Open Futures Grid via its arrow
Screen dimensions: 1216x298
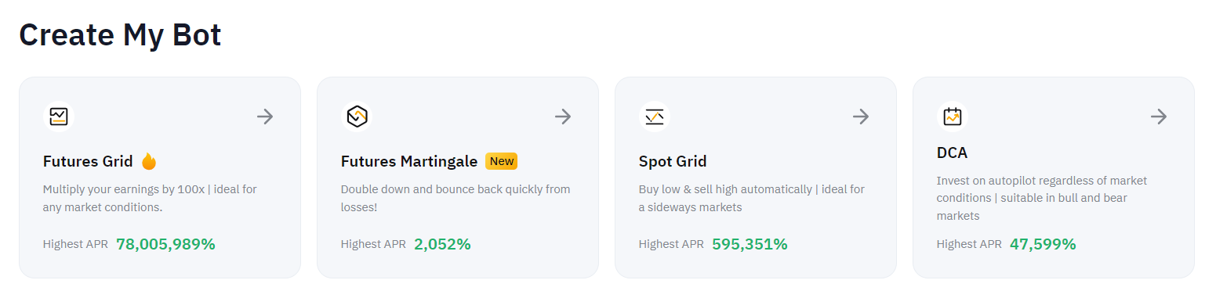coord(265,117)
